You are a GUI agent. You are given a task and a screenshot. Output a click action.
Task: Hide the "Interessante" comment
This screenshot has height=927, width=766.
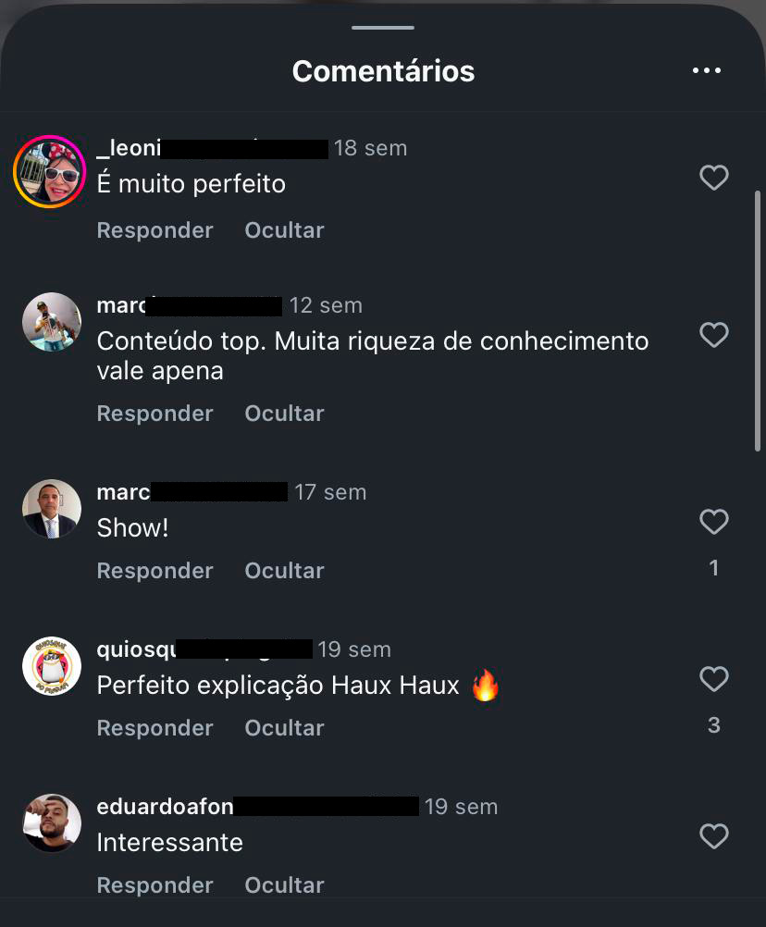coord(284,885)
